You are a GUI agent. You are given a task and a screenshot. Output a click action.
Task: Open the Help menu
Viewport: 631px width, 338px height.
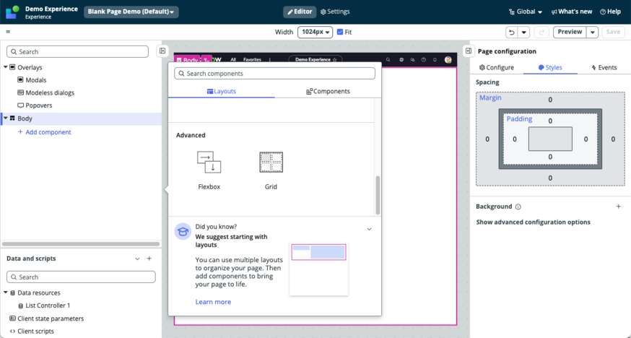(610, 12)
